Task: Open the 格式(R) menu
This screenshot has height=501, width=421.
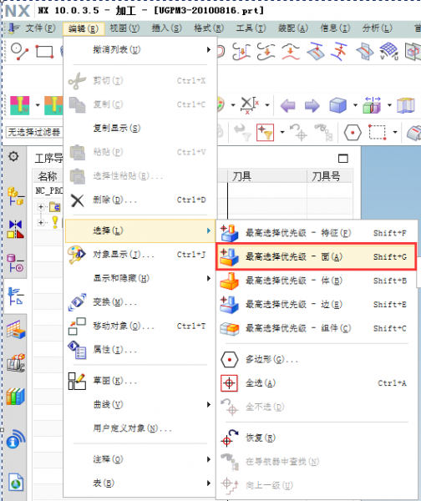Action: [209, 28]
